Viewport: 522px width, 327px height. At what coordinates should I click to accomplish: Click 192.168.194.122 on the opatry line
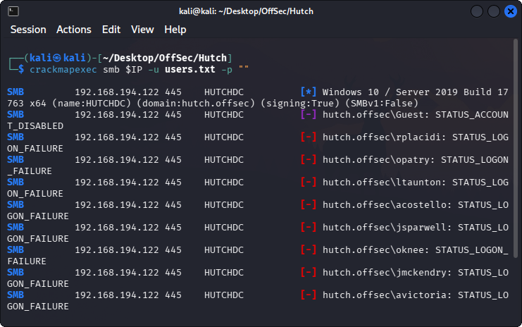tap(117, 160)
